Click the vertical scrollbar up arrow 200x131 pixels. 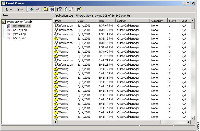coord(193,20)
